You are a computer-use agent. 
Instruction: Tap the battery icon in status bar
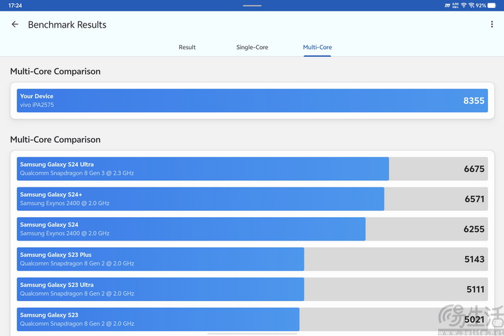tap(491, 5)
